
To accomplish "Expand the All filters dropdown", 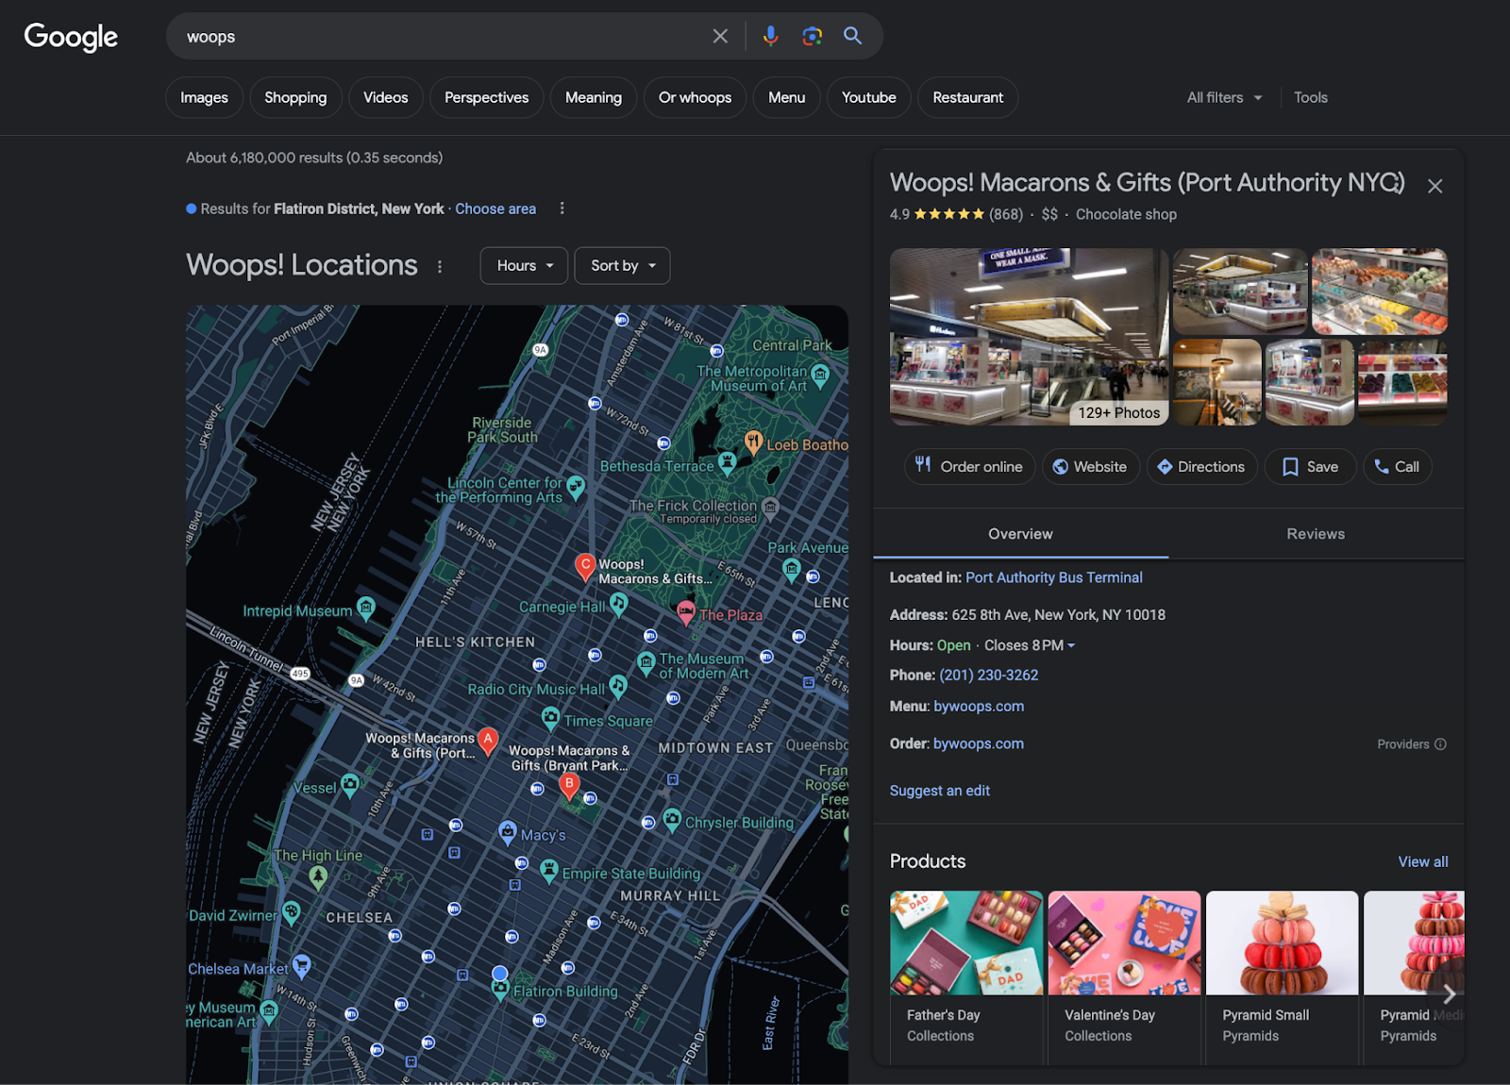I will pyautogui.click(x=1224, y=97).
